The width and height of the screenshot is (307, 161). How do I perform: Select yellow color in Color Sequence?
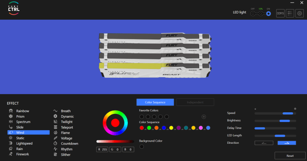pos(171,128)
